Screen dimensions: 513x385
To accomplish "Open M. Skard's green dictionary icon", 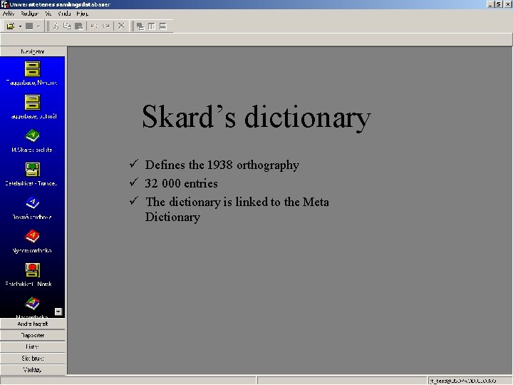I will [32, 135].
